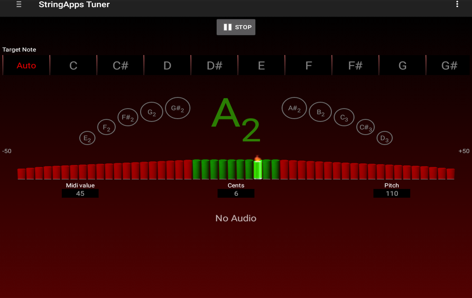Image resolution: width=472 pixels, height=298 pixels.
Task: Select the A#2 note circle
Action: (x=294, y=108)
